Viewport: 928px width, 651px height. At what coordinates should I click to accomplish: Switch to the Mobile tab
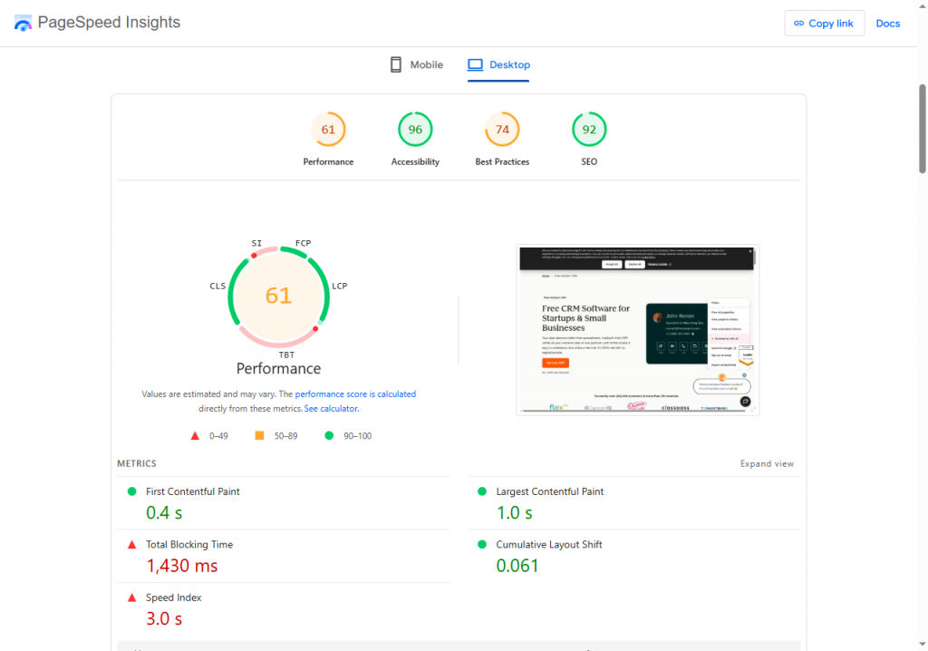tap(416, 65)
